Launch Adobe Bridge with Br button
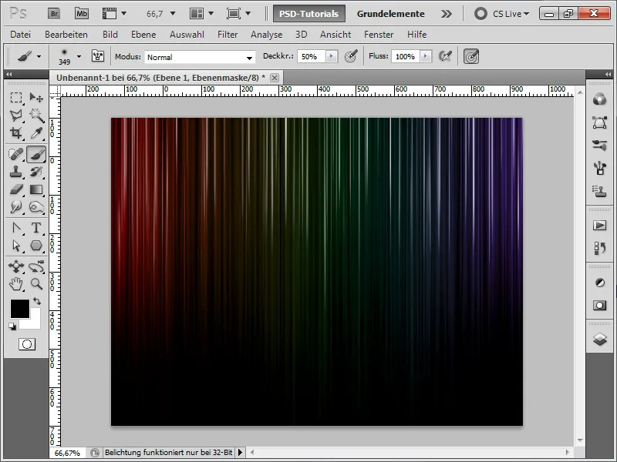 click(x=54, y=14)
